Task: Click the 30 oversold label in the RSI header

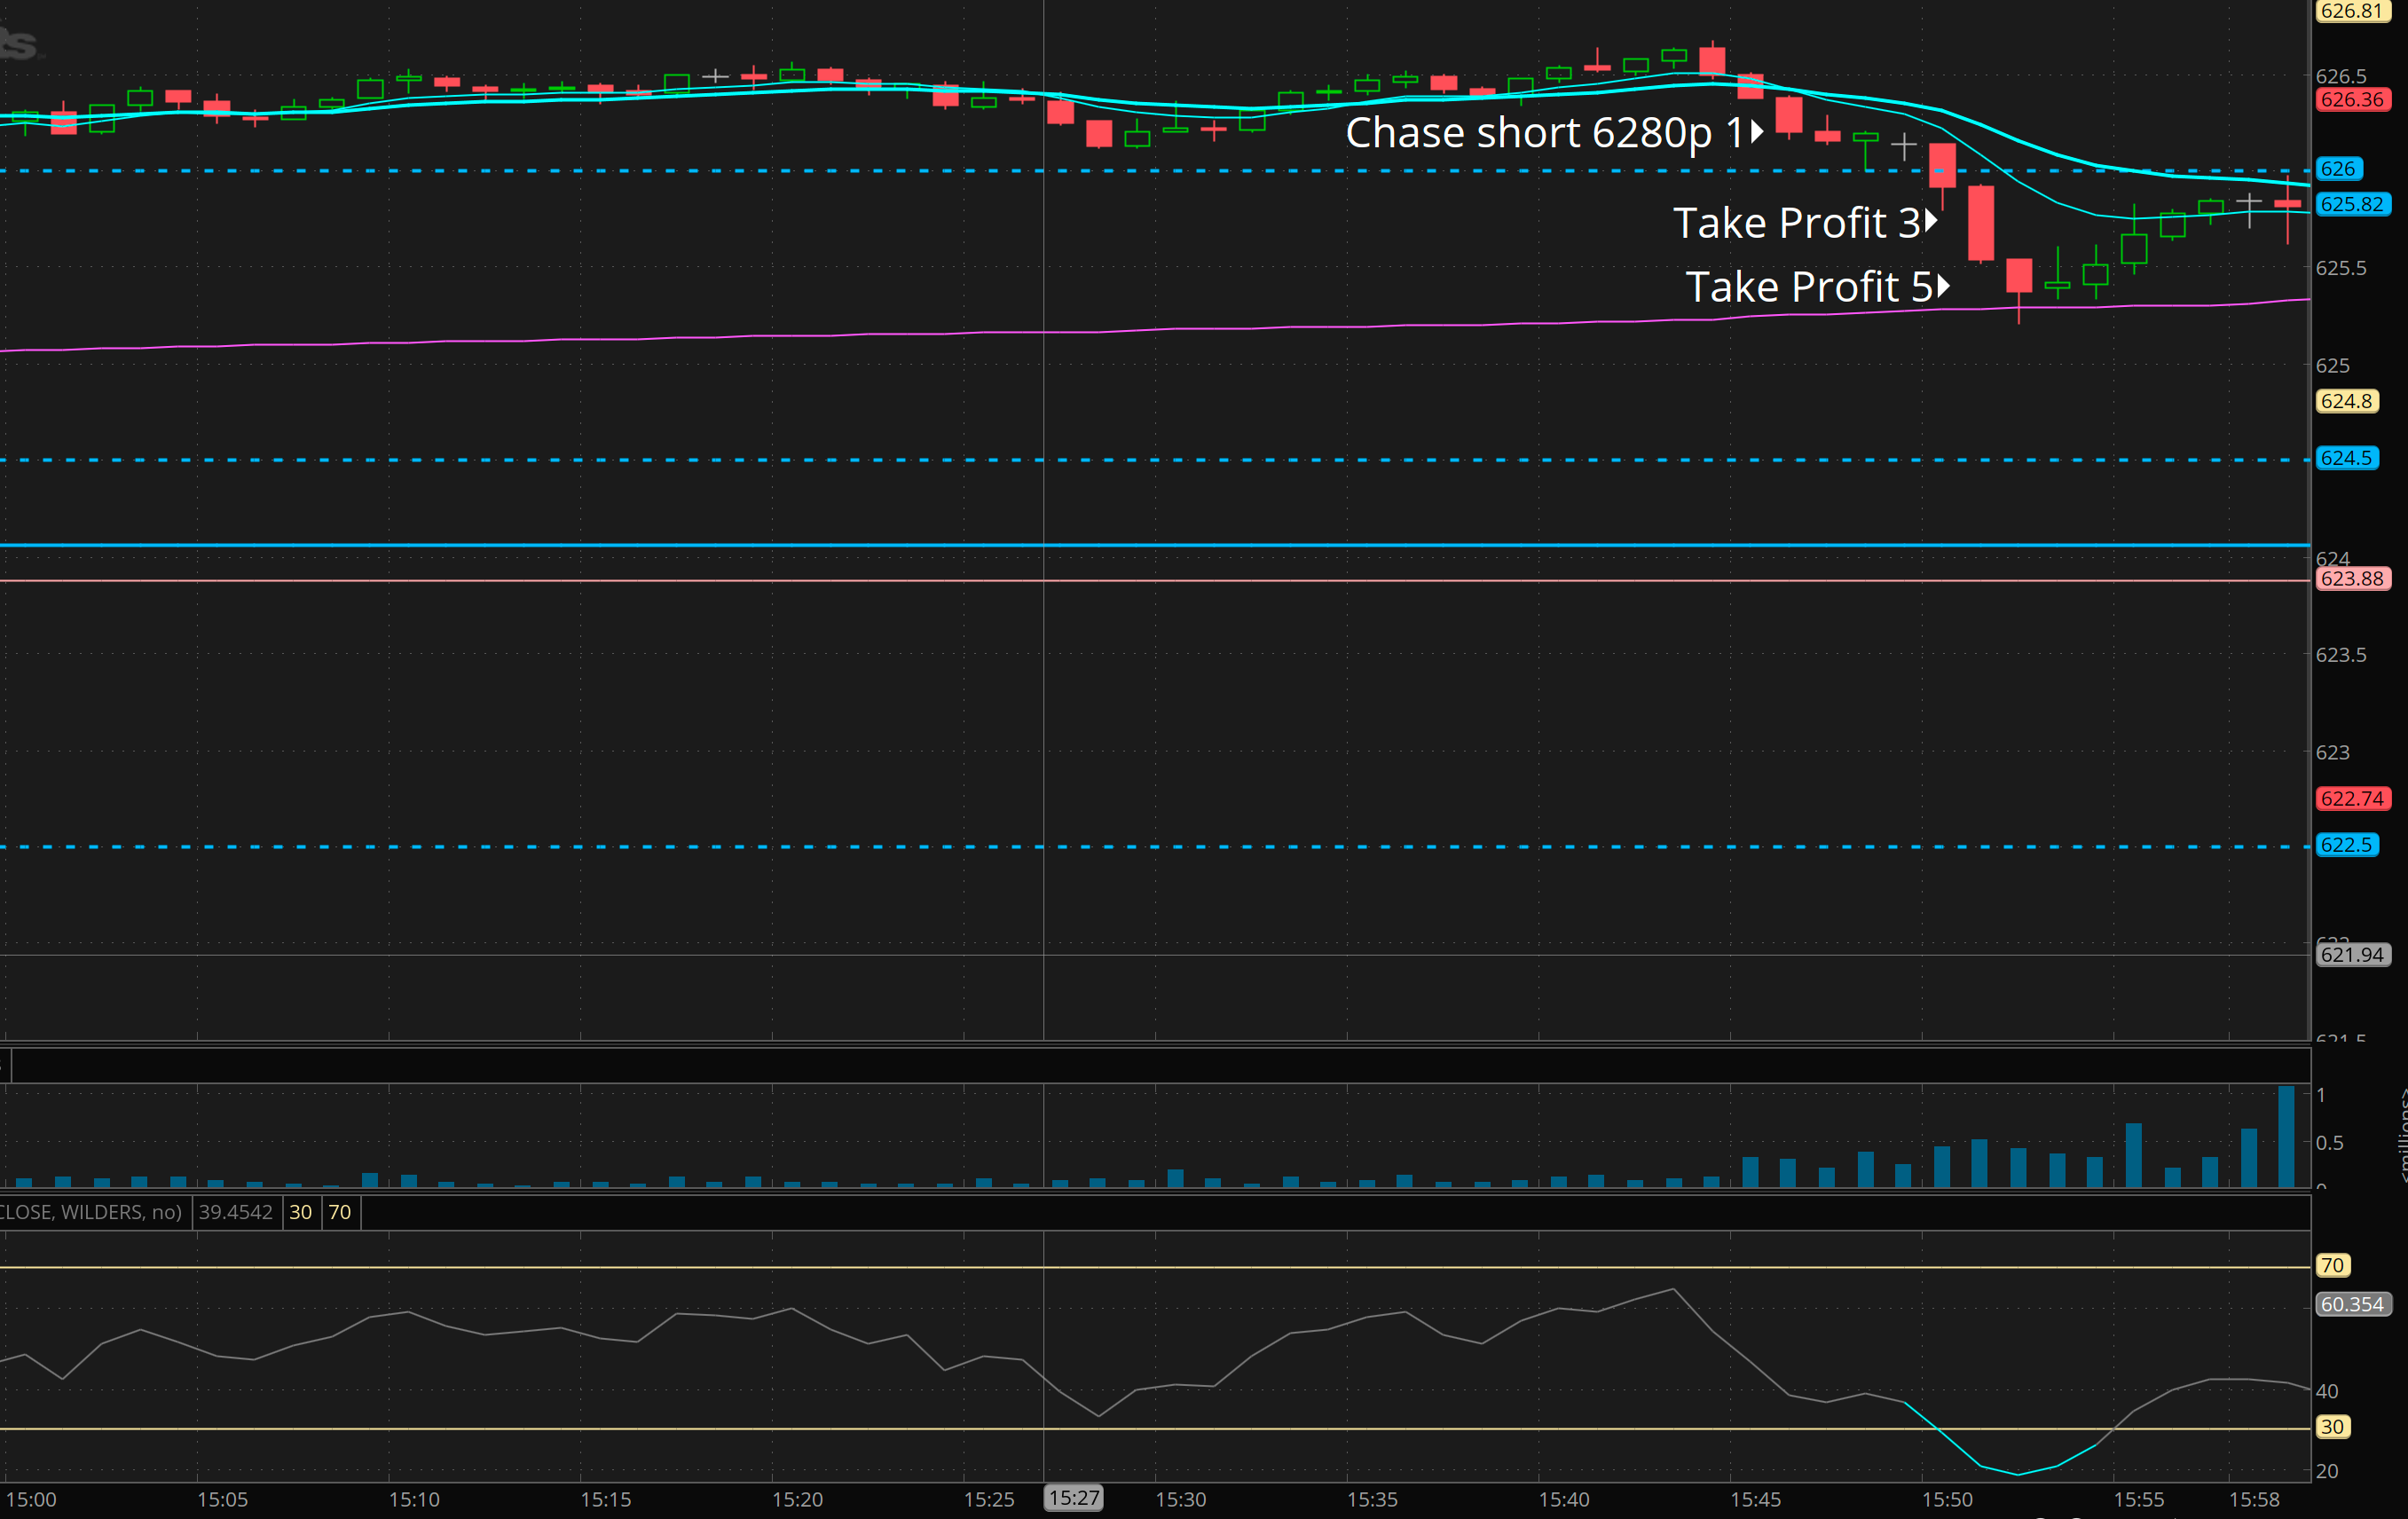Action: tap(300, 1212)
